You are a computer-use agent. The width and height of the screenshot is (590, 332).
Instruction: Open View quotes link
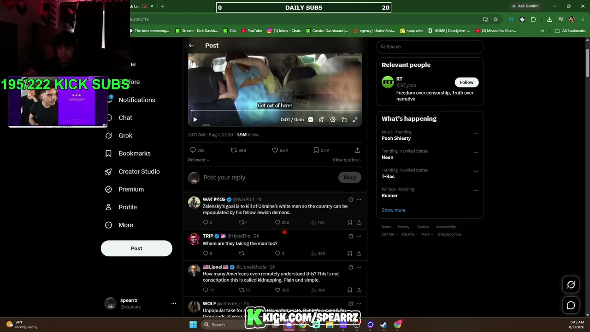(347, 160)
